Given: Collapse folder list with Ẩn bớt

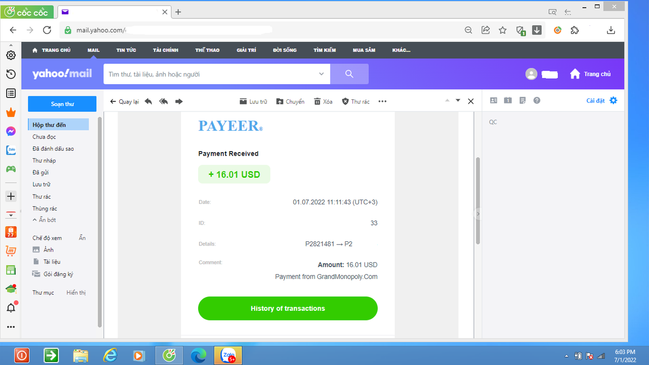Looking at the screenshot, I should [44, 220].
